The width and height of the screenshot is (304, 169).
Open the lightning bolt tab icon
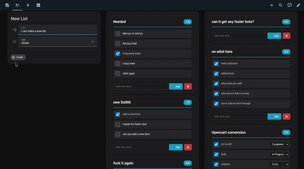(28, 5)
